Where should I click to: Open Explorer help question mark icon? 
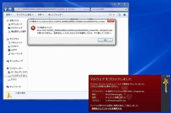[x=124, y=15]
